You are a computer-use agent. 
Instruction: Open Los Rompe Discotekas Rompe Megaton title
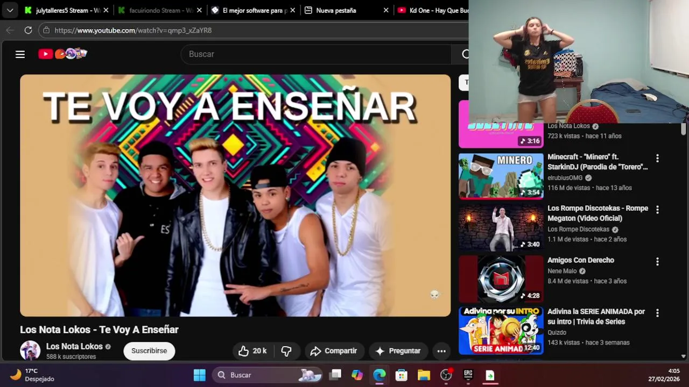pyautogui.click(x=597, y=213)
